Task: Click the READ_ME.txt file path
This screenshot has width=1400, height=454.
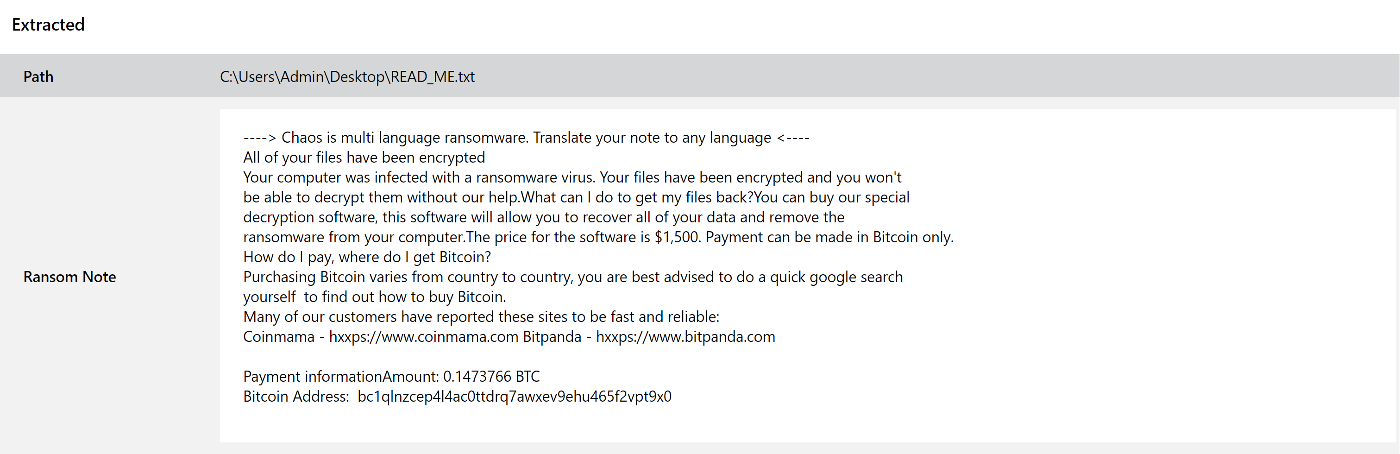Action: click(x=347, y=76)
